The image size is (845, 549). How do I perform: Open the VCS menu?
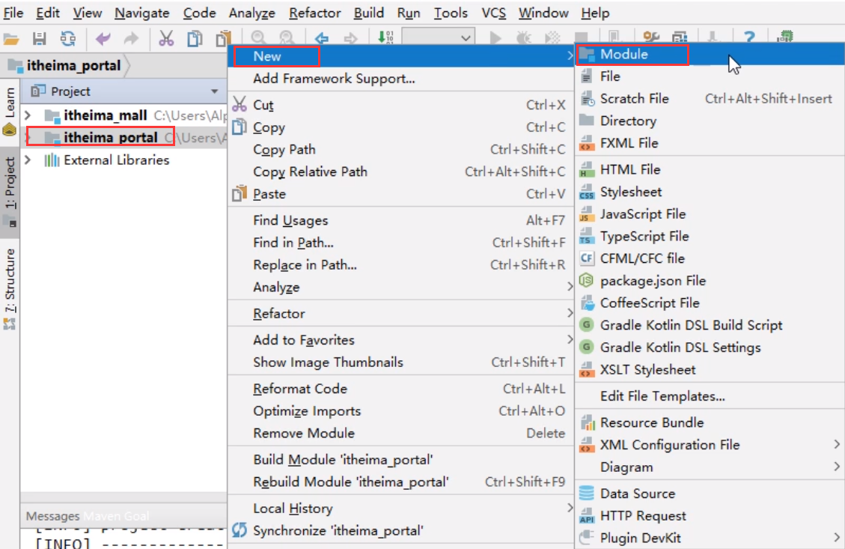point(493,13)
